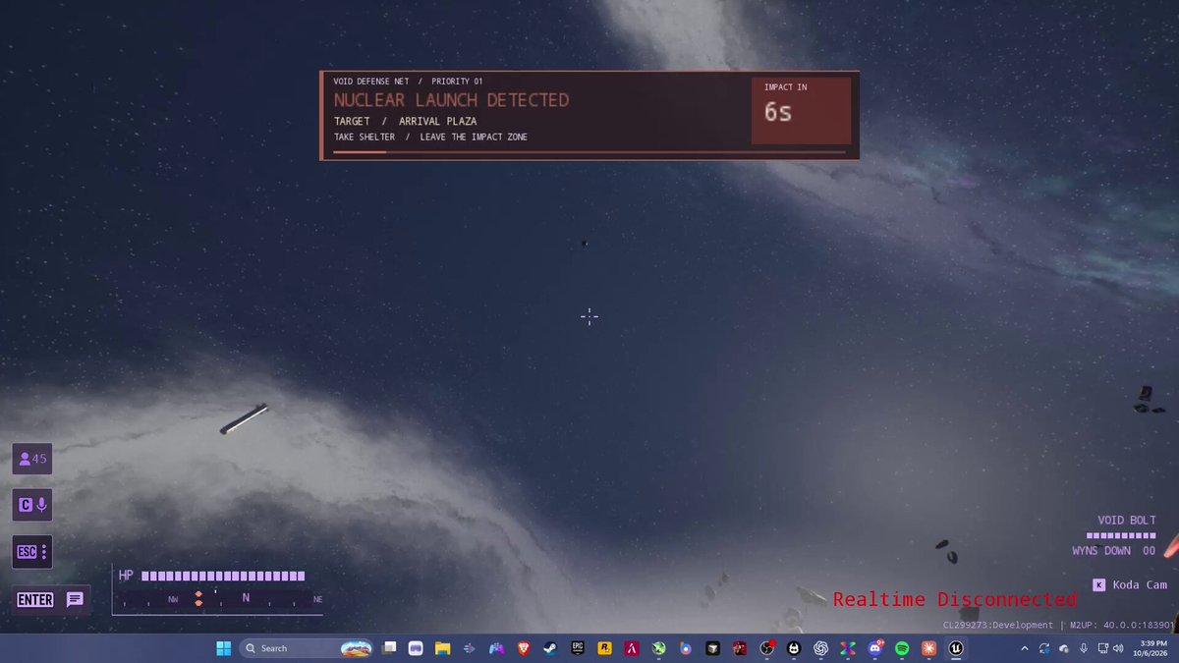The image size is (1179, 663).
Task: Launch the Brave browser taskbar icon
Action: pos(522,648)
